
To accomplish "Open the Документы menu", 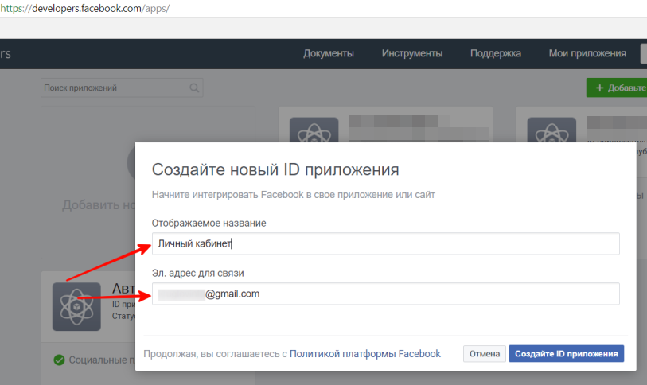I will [329, 53].
